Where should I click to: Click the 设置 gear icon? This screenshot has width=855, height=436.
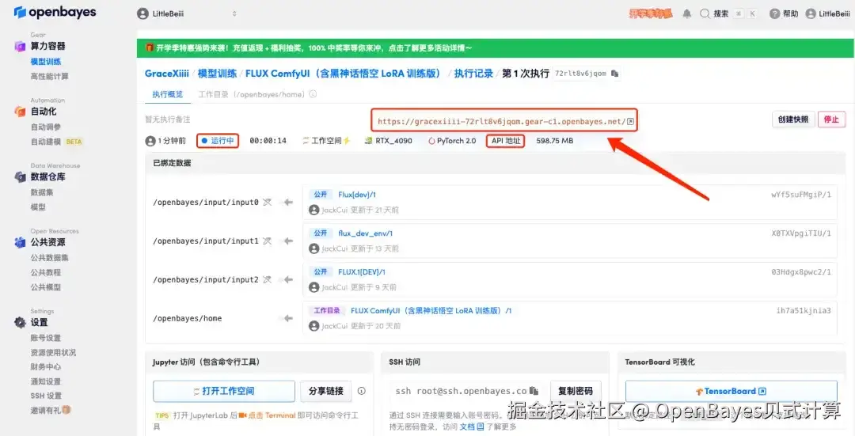click(x=20, y=322)
